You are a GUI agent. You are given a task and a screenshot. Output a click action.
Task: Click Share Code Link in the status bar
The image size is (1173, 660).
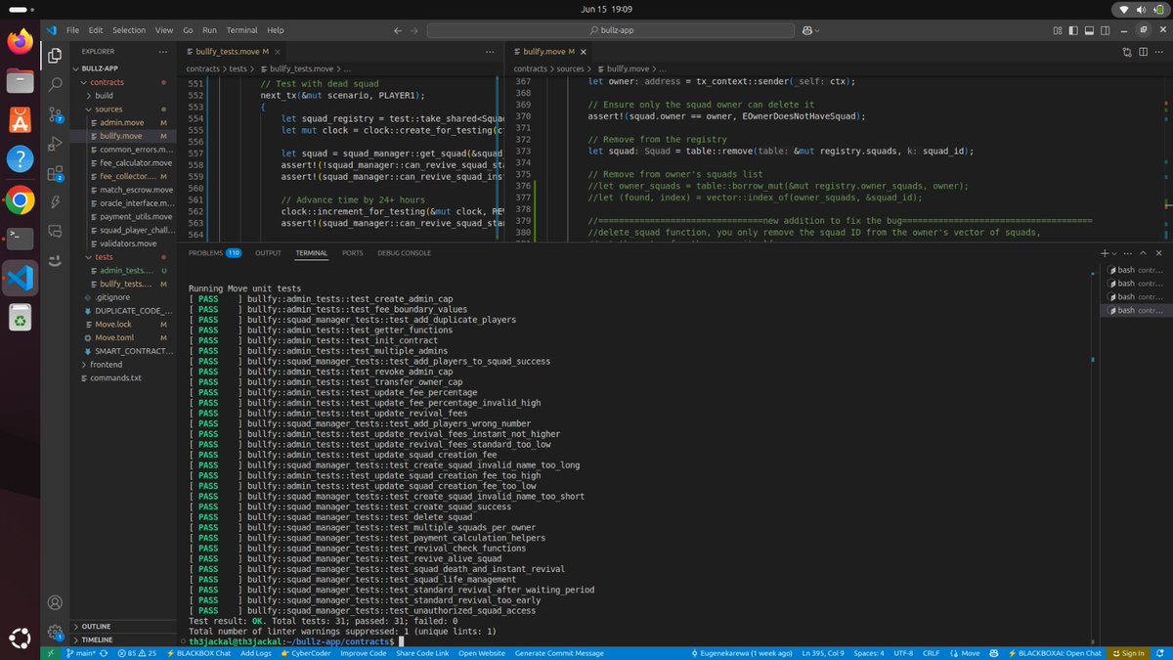(421, 653)
